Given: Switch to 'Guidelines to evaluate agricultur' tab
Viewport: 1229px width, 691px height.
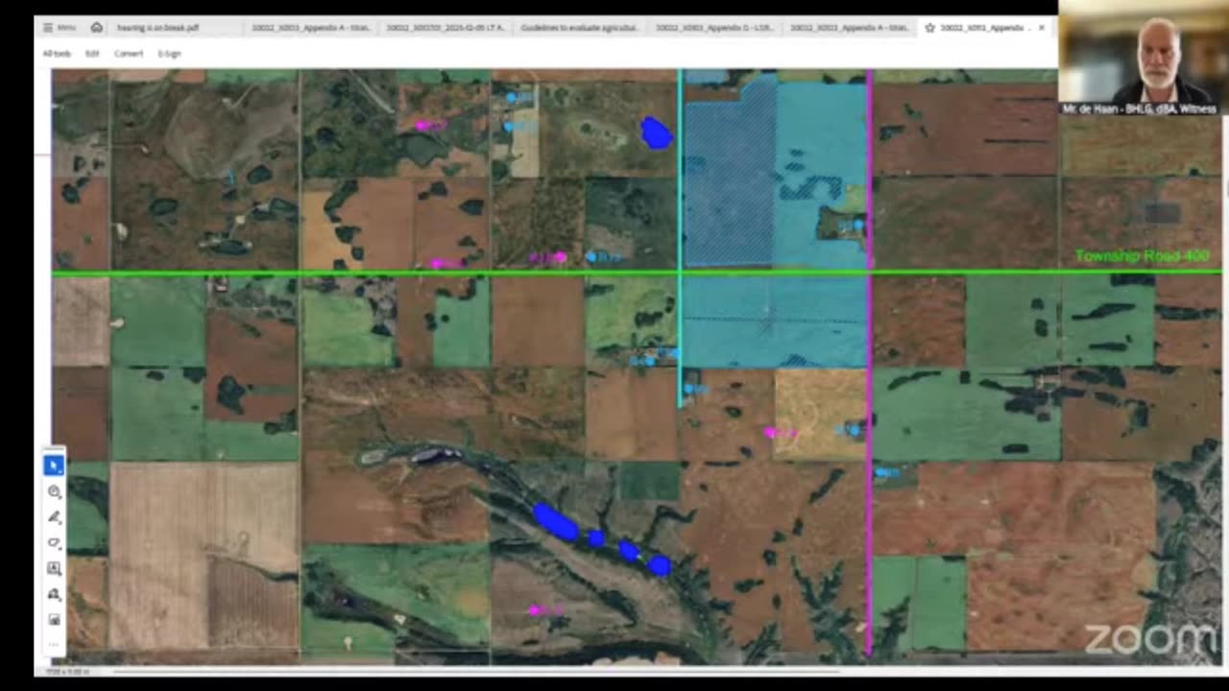Looking at the screenshot, I should 579,28.
